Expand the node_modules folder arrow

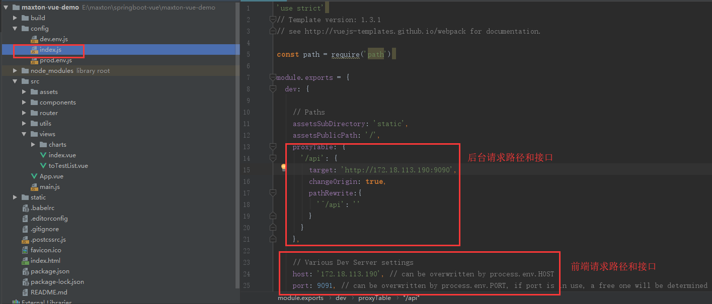[15, 71]
